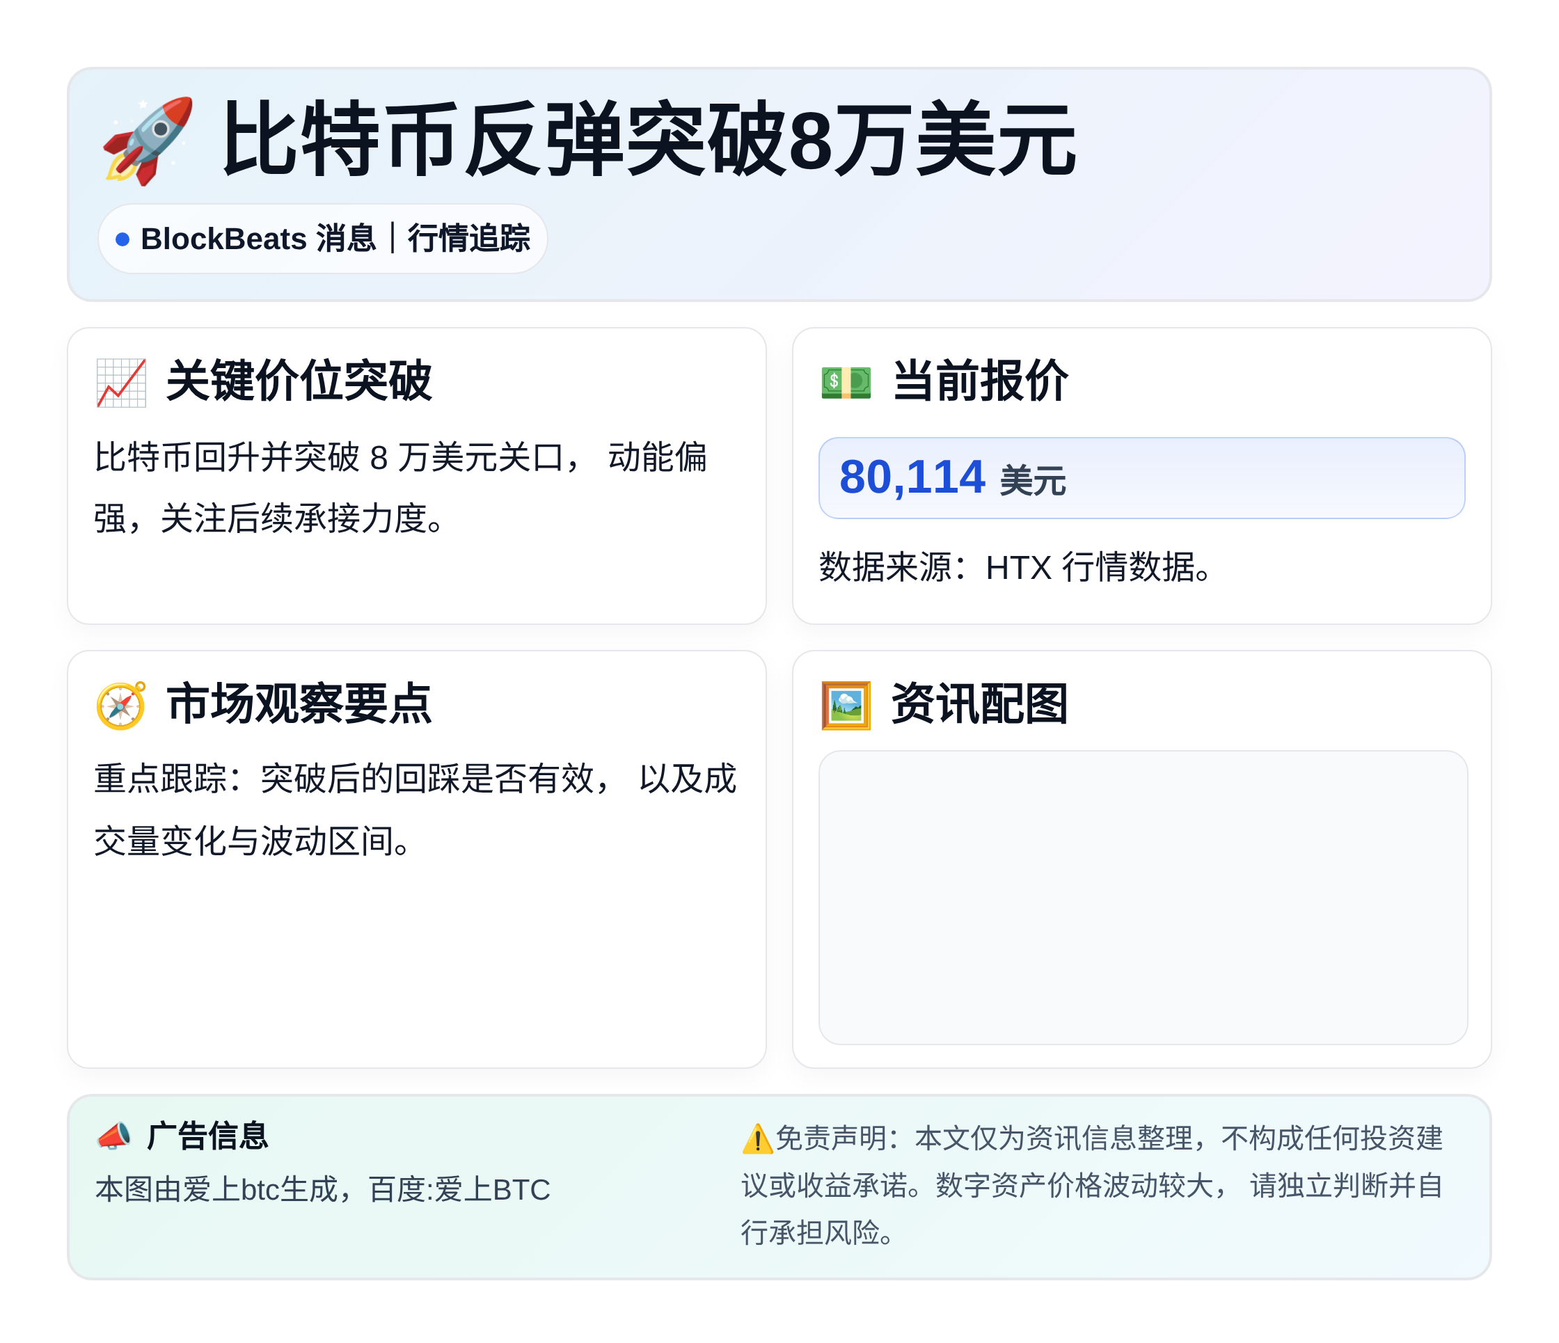Click the framed picture icon beside 资讯配图
This screenshot has width=1559, height=1343.
pos(846,705)
